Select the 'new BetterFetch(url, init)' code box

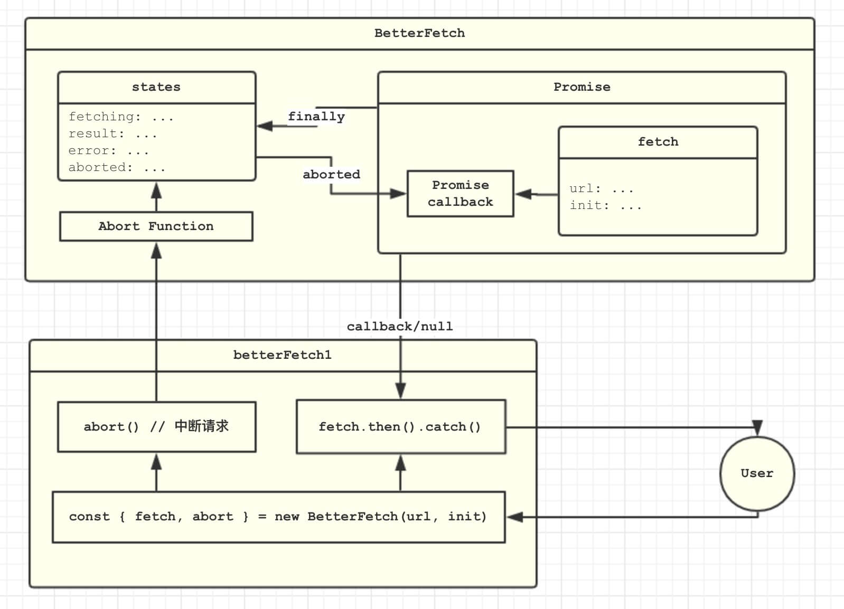coord(278,517)
